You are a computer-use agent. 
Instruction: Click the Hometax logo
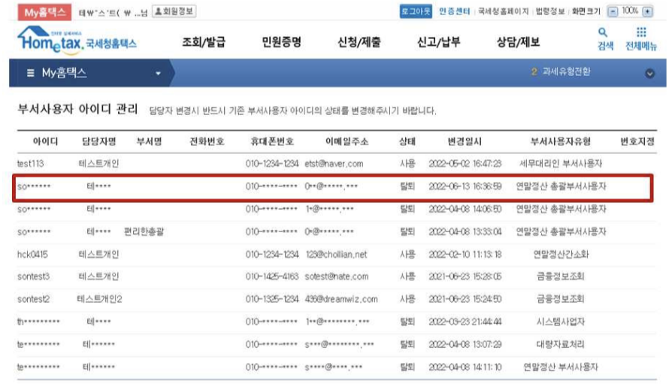[77, 41]
